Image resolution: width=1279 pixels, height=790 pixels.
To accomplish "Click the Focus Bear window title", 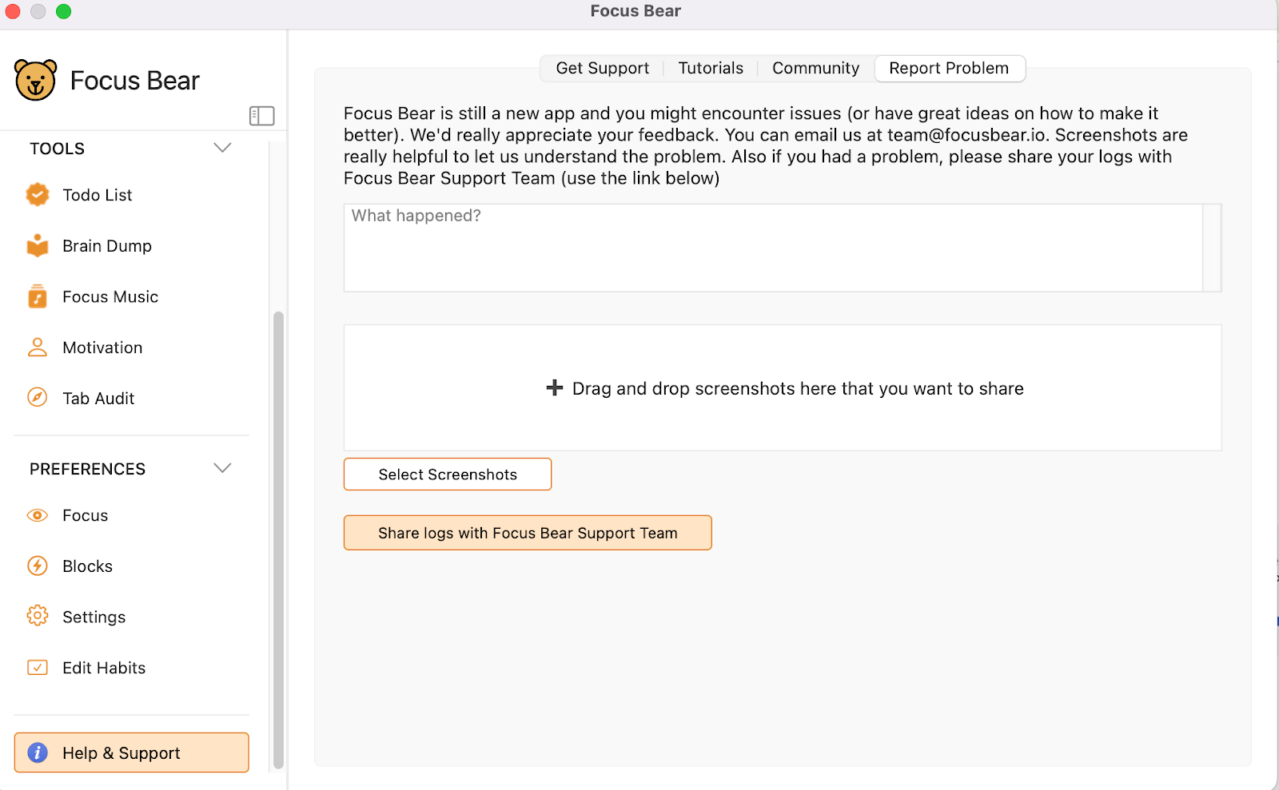I will [x=636, y=11].
